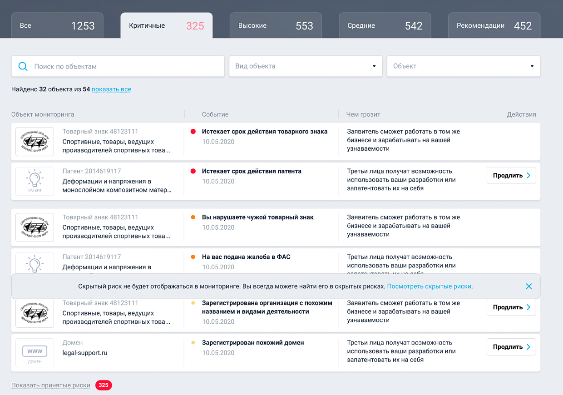Open the Объект dropdown

(x=463, y=66)
